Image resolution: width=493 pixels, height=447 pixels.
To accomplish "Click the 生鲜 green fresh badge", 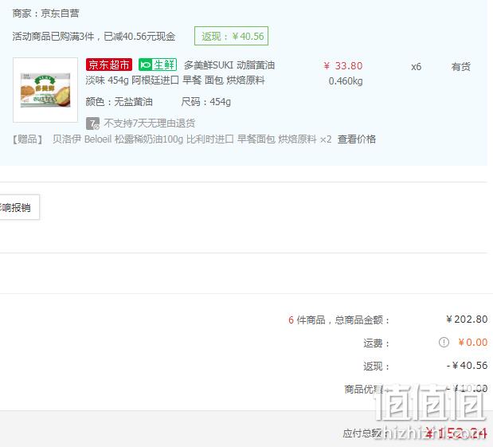I will click(158, 65).
